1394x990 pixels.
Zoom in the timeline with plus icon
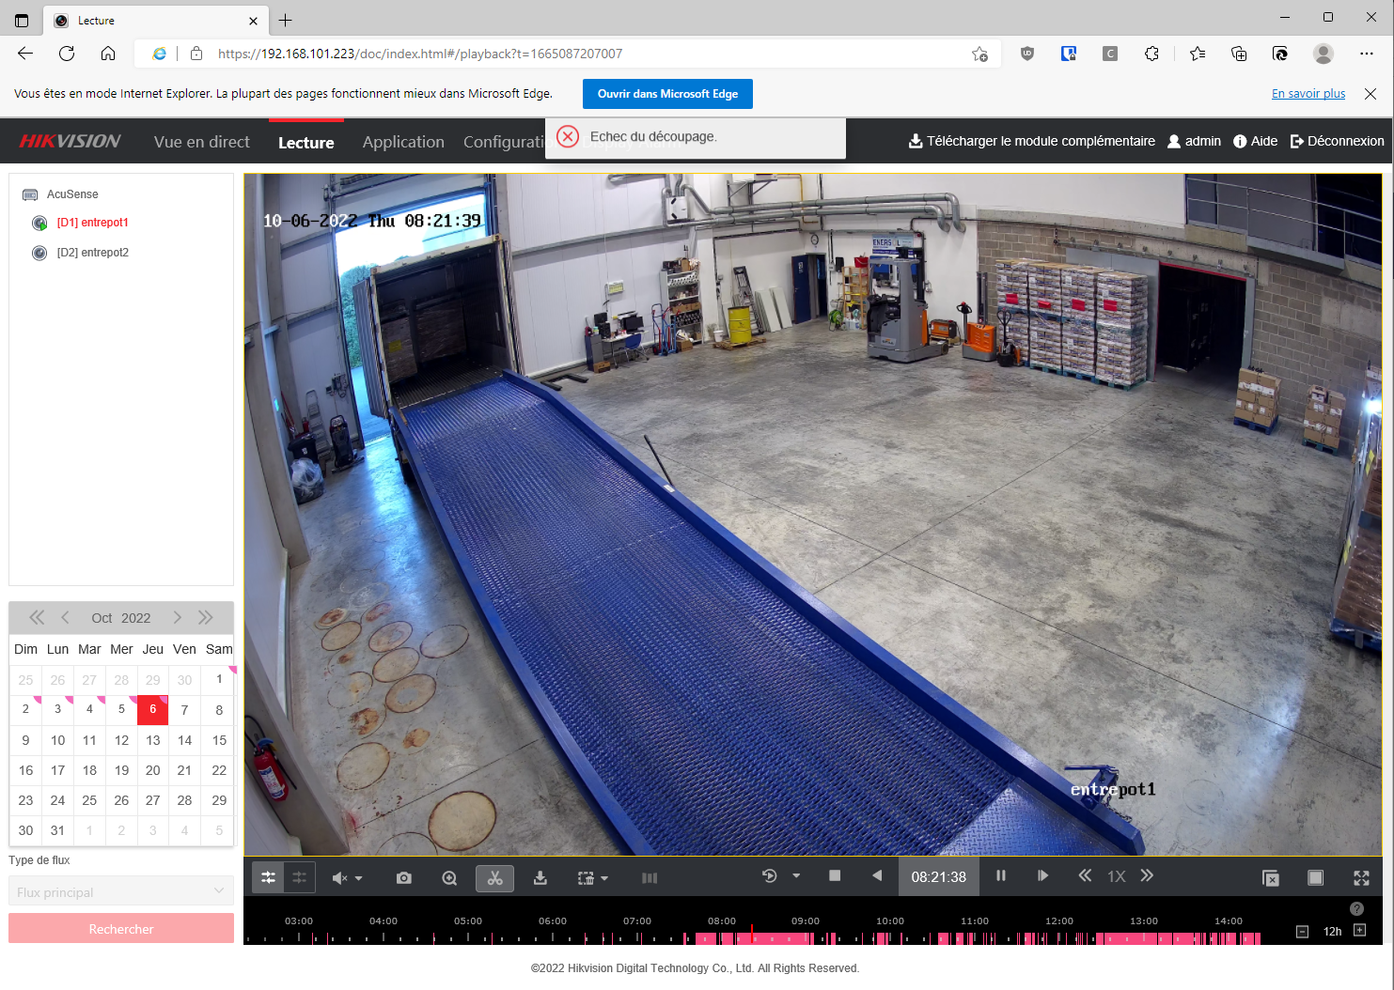click(1359, 930)
